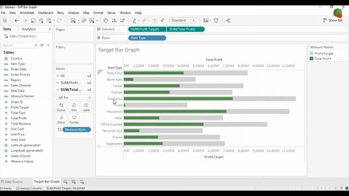Viewport: 349px width, 196px height.
Task: Select the Units Sold measure field
Action: pos(18,140)
